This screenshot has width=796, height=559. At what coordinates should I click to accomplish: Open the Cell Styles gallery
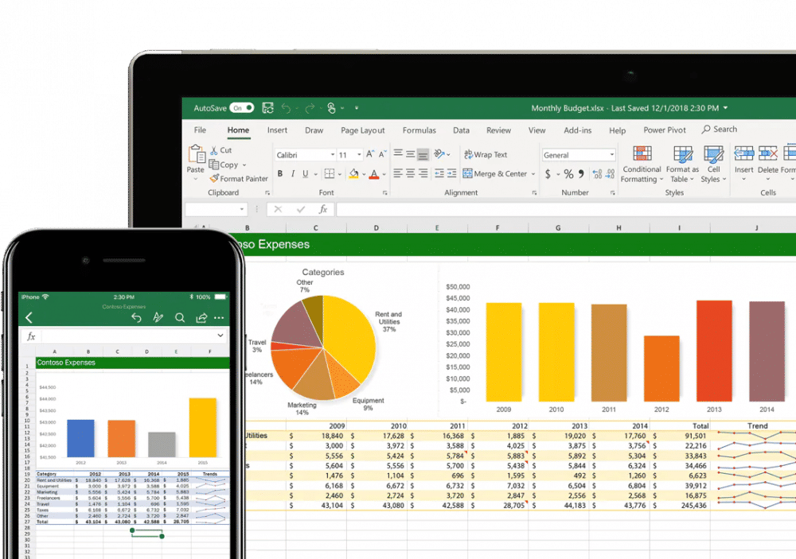pyautogui.click(x=713, y=164)
